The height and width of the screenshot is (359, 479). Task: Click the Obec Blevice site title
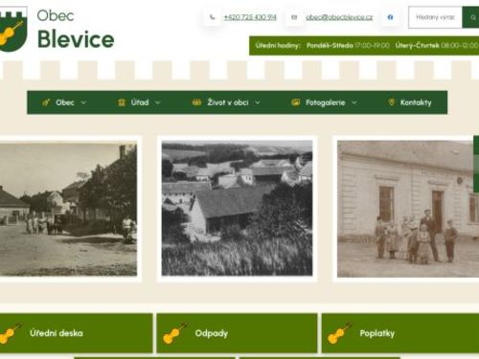[x=76, y=30]
